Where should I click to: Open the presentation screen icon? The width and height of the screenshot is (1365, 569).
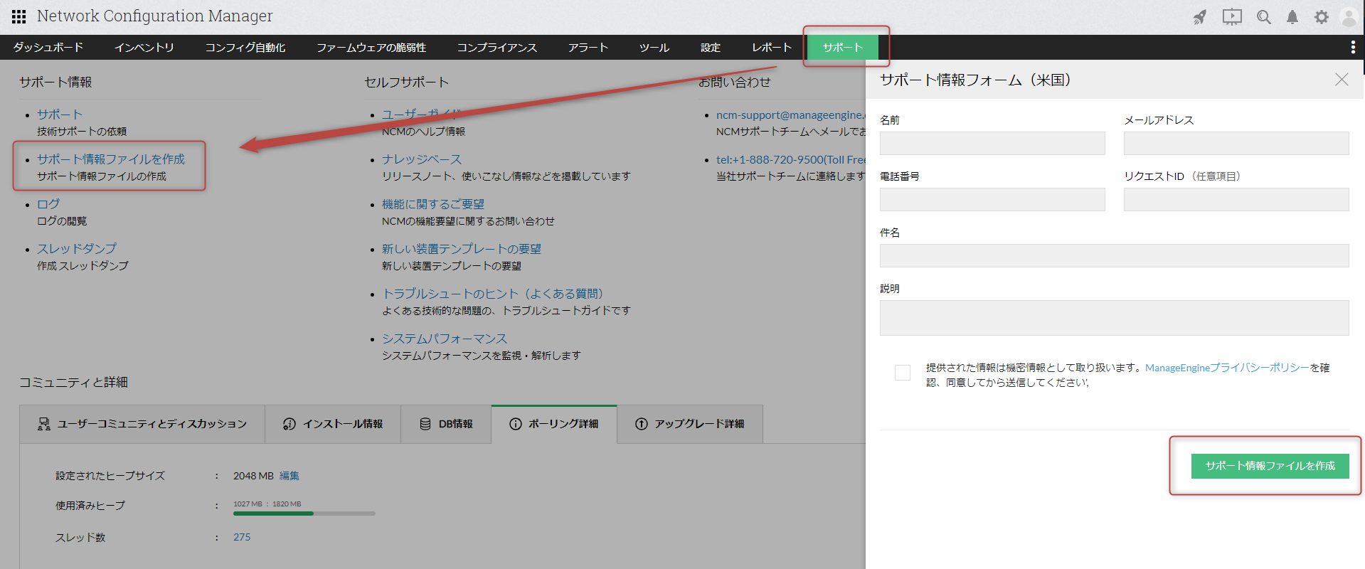[1232, 17]
